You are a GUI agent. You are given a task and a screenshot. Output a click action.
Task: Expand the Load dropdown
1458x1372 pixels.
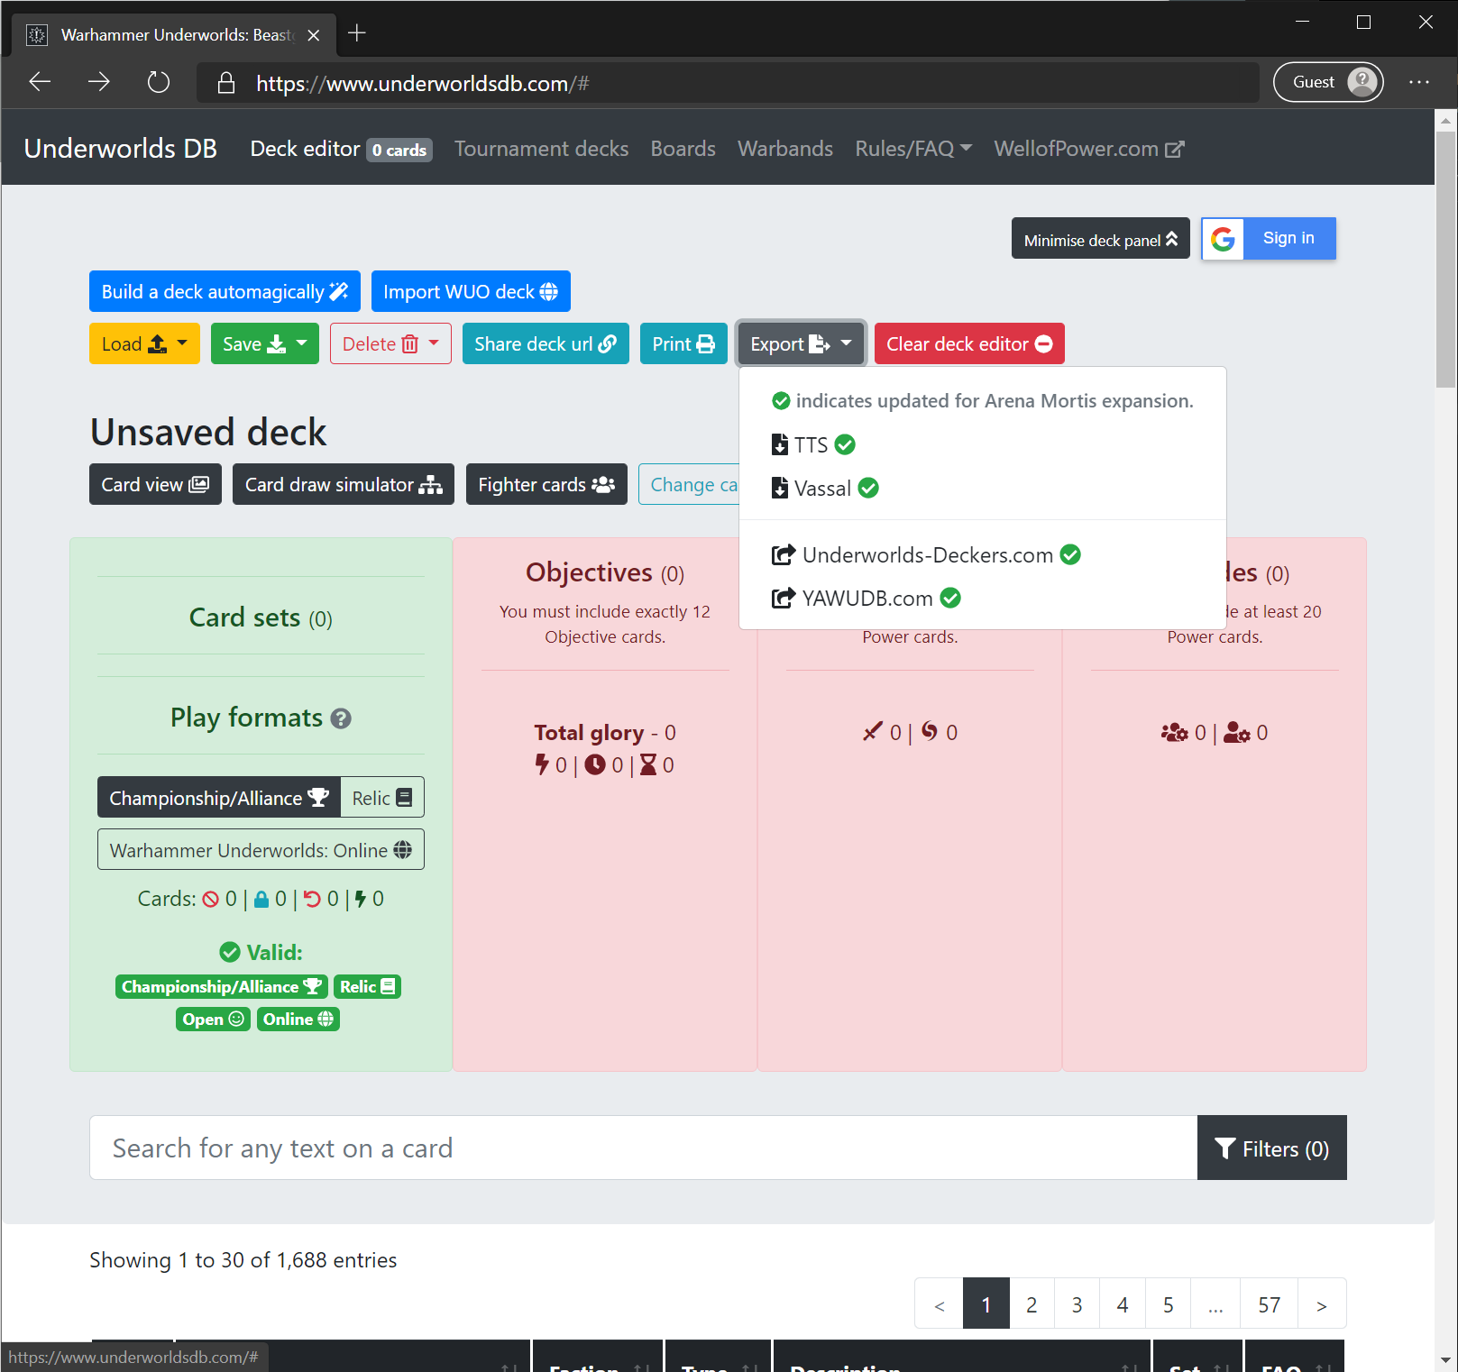click(144, 343)
